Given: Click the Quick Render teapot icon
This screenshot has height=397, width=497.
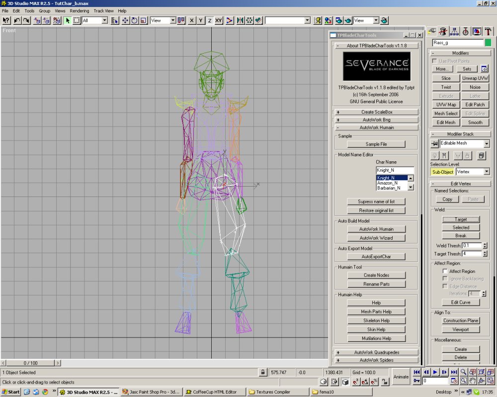Looking at the screenshot, I should (348, 20).
